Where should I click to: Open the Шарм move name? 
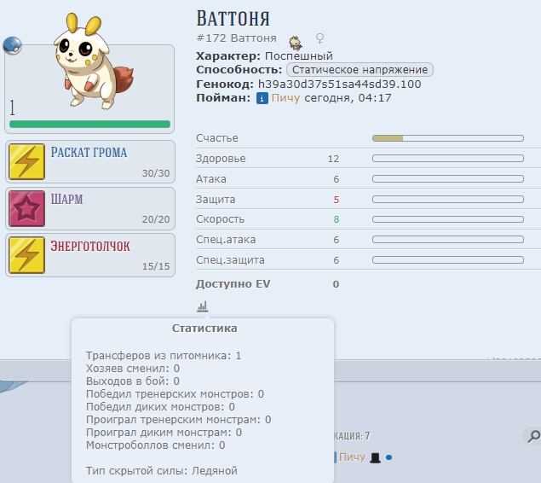tap(67, 200)
